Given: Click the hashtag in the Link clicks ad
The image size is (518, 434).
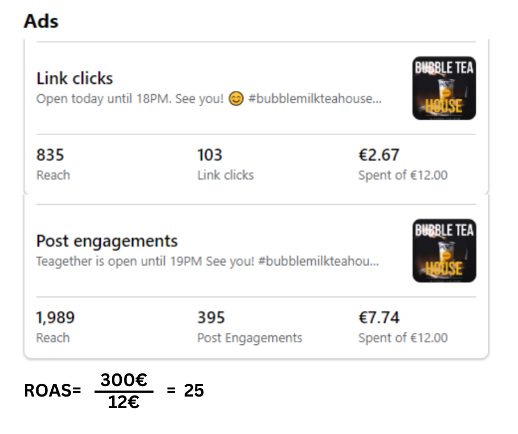Looking at the screenshot, I should (x=314, y=100).
